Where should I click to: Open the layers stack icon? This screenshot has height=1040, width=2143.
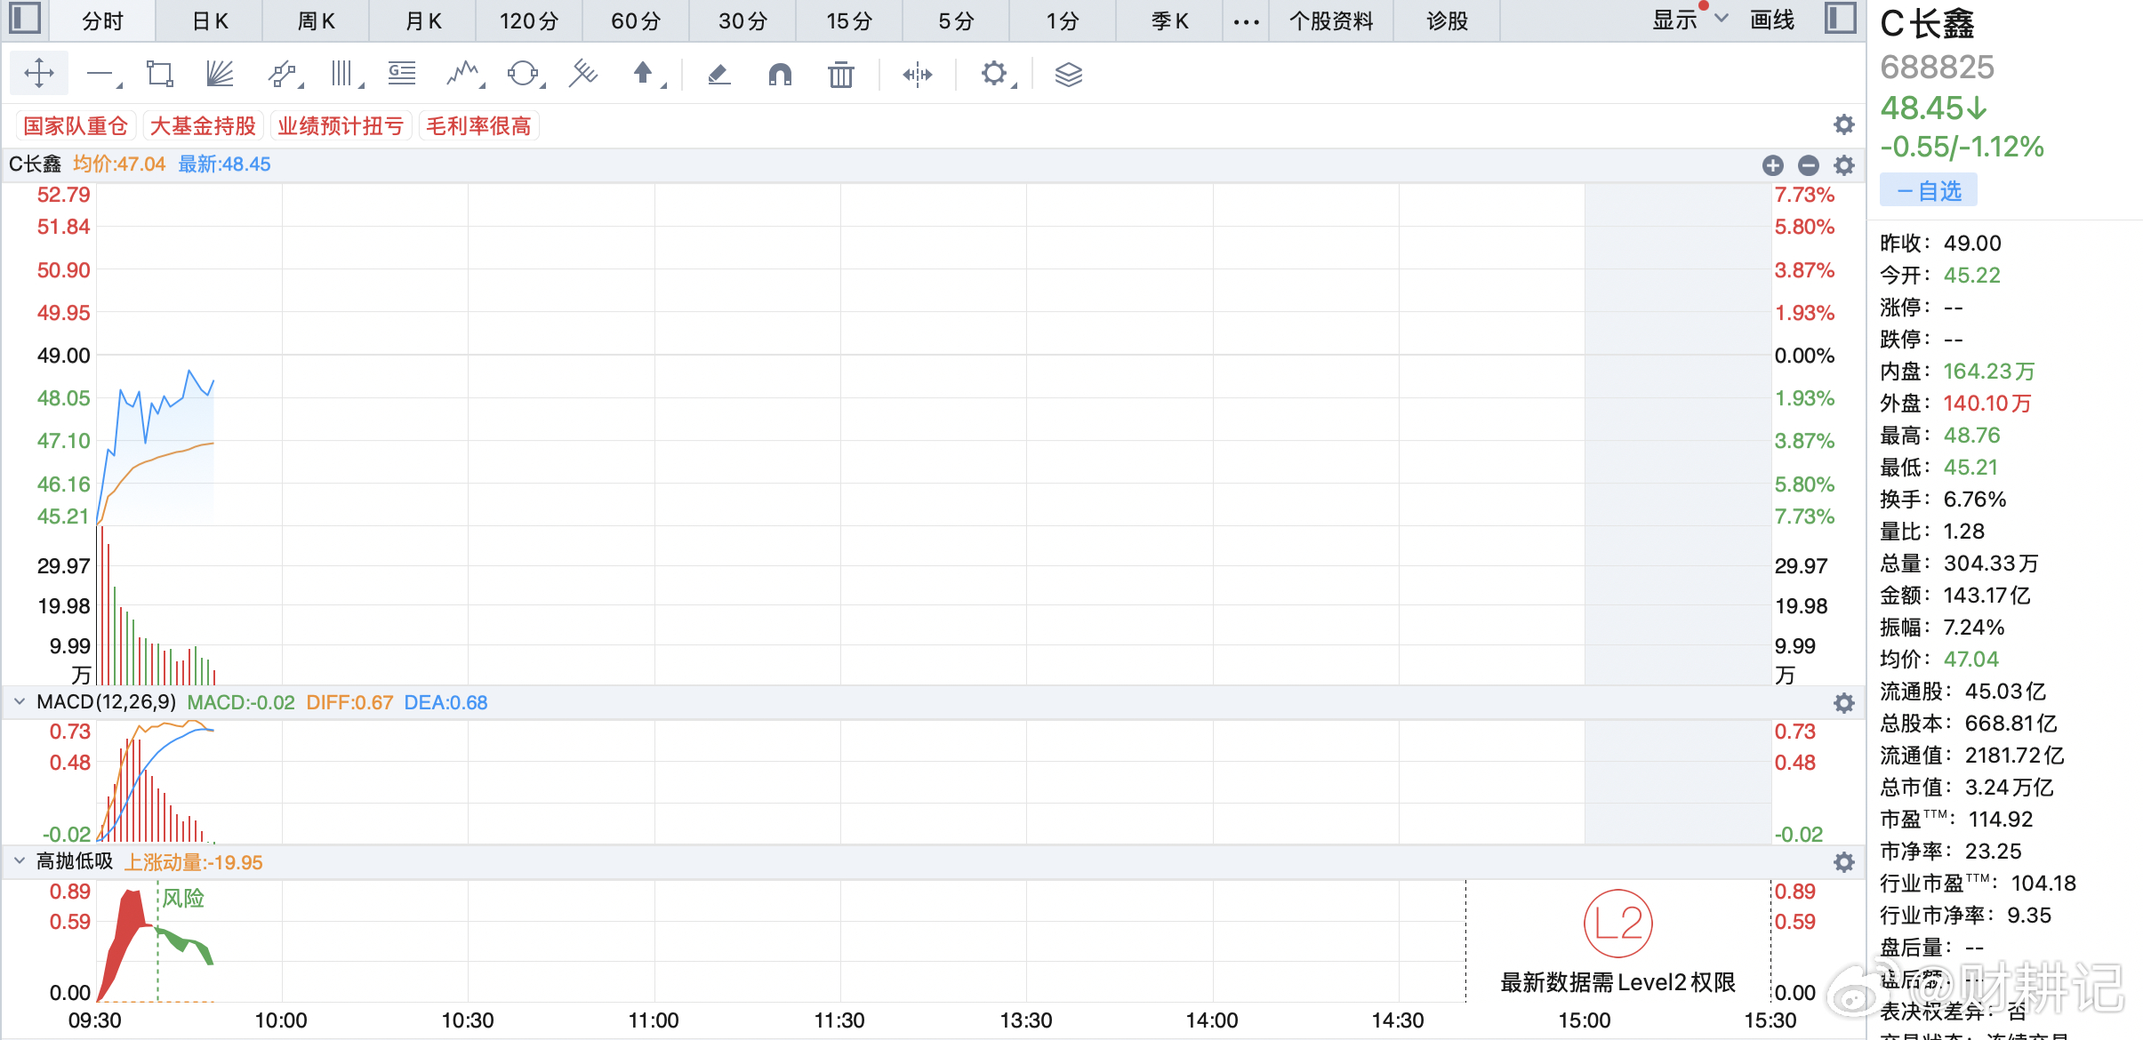pyautogui.click(x=1069, y=75)
